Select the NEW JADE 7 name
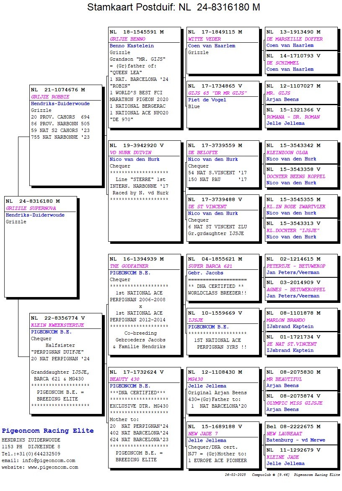Image resolution: width=342 pixels, height=491 pixels. pyautogui.click(x=203, y=434)
